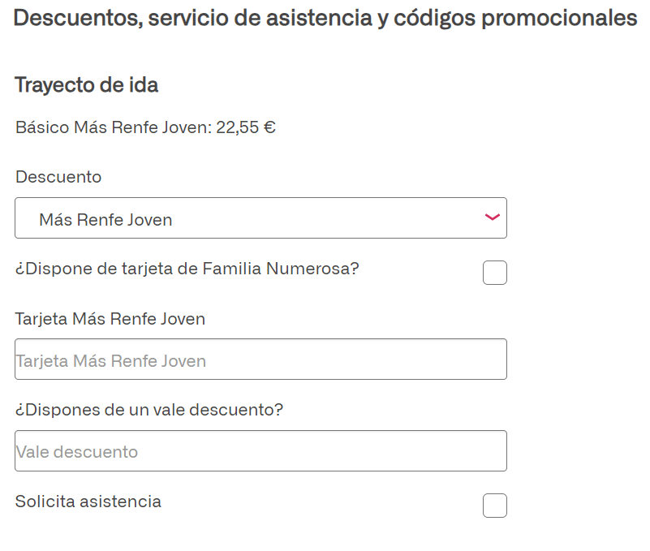Click the 22,55 € price amount
This screenshot has height=551, width=650.
pos(246,127)
